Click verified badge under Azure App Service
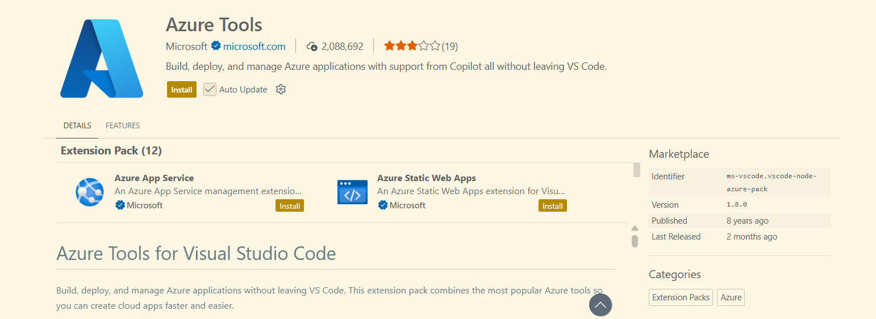This screenshot has height=319, width=876. [120, 205]
